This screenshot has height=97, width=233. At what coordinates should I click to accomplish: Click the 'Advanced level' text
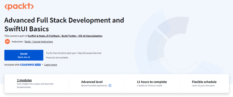(x=92, y=82)
